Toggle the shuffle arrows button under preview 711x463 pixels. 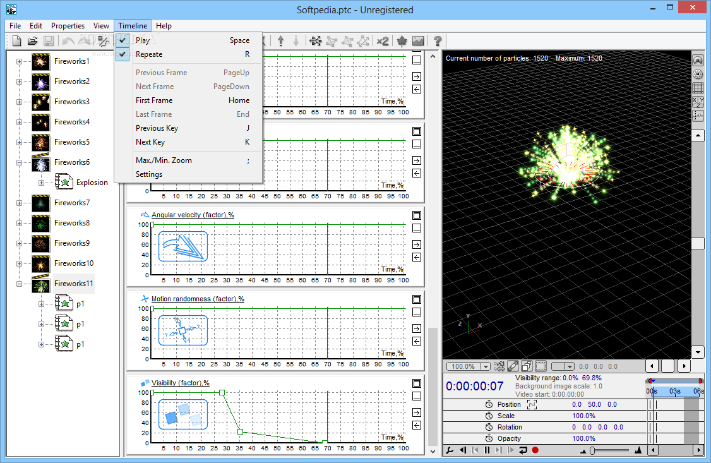[499, 366]
